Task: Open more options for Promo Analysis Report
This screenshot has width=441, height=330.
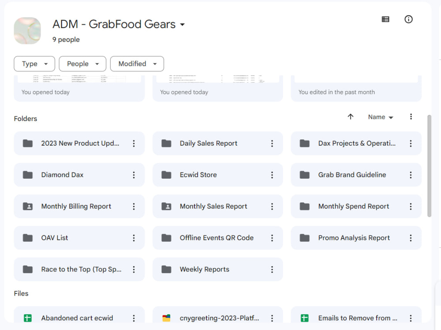Action: coord(411,238)
